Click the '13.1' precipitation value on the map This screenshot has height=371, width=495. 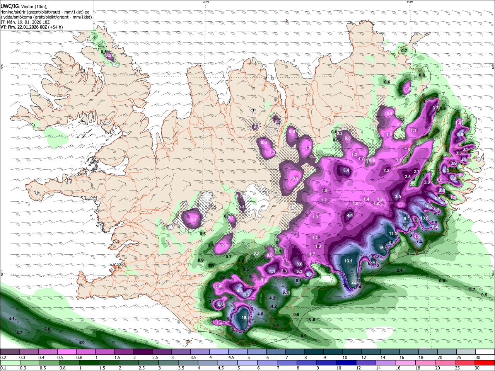[348, 261]
